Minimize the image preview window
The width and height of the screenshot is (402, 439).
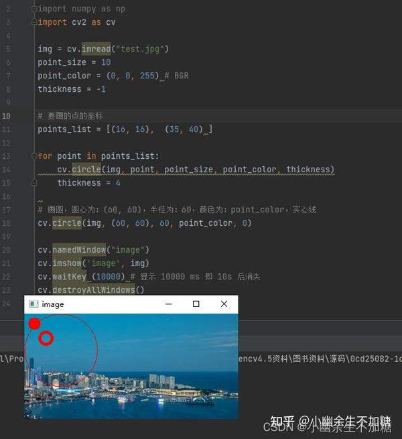[169, 304]
